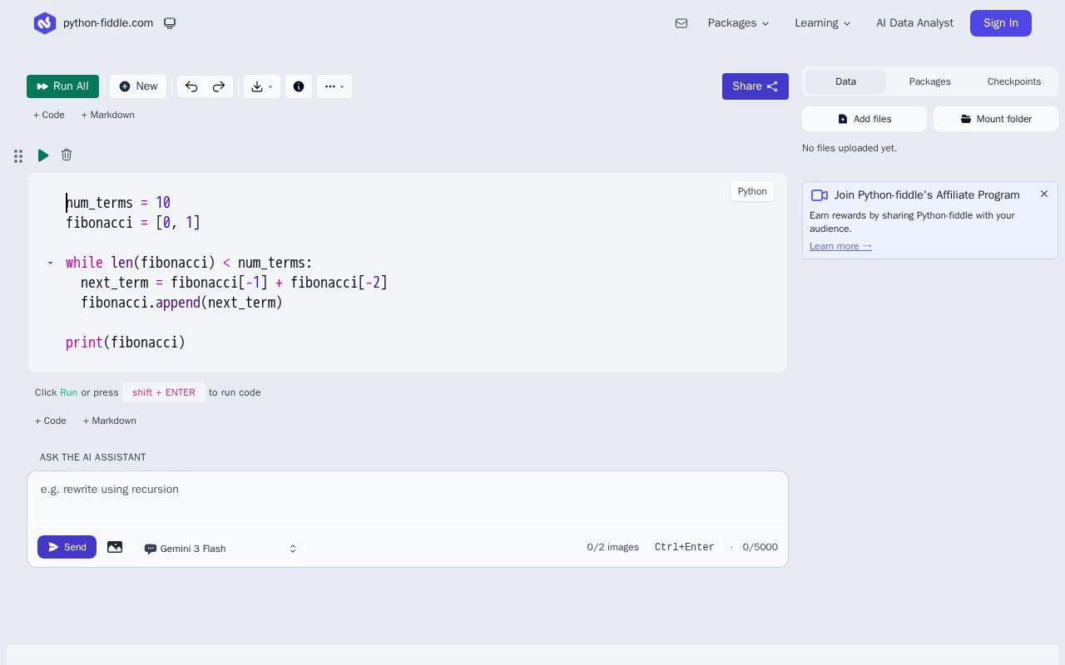Open the Gemini 3 Flash model selector
Screen dimensions: 1065x665
220,549
